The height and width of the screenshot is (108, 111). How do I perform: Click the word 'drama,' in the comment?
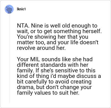tap(26, 87)
